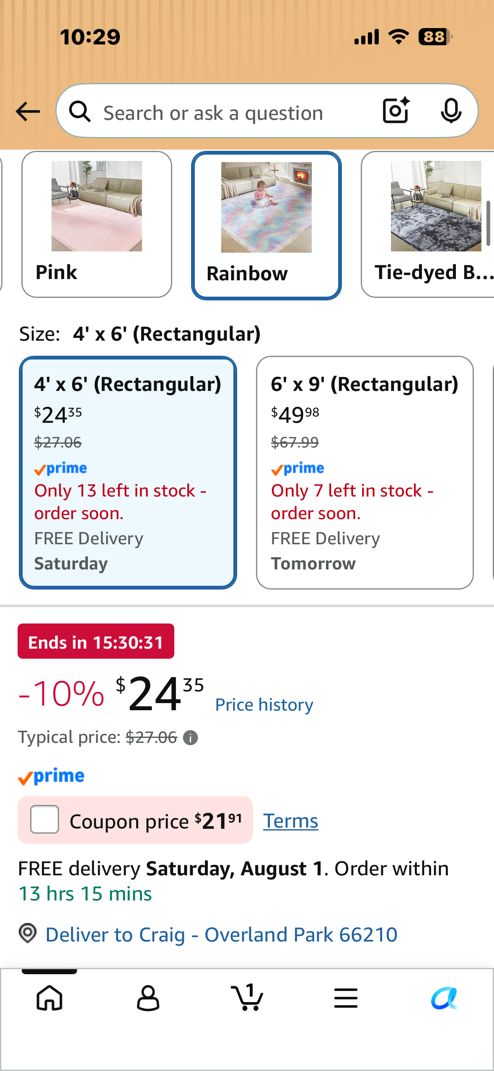Viewport: 494px width, 1071px height.
Task: Choose the Tie-dyed color option
Action: pos(427,225)
